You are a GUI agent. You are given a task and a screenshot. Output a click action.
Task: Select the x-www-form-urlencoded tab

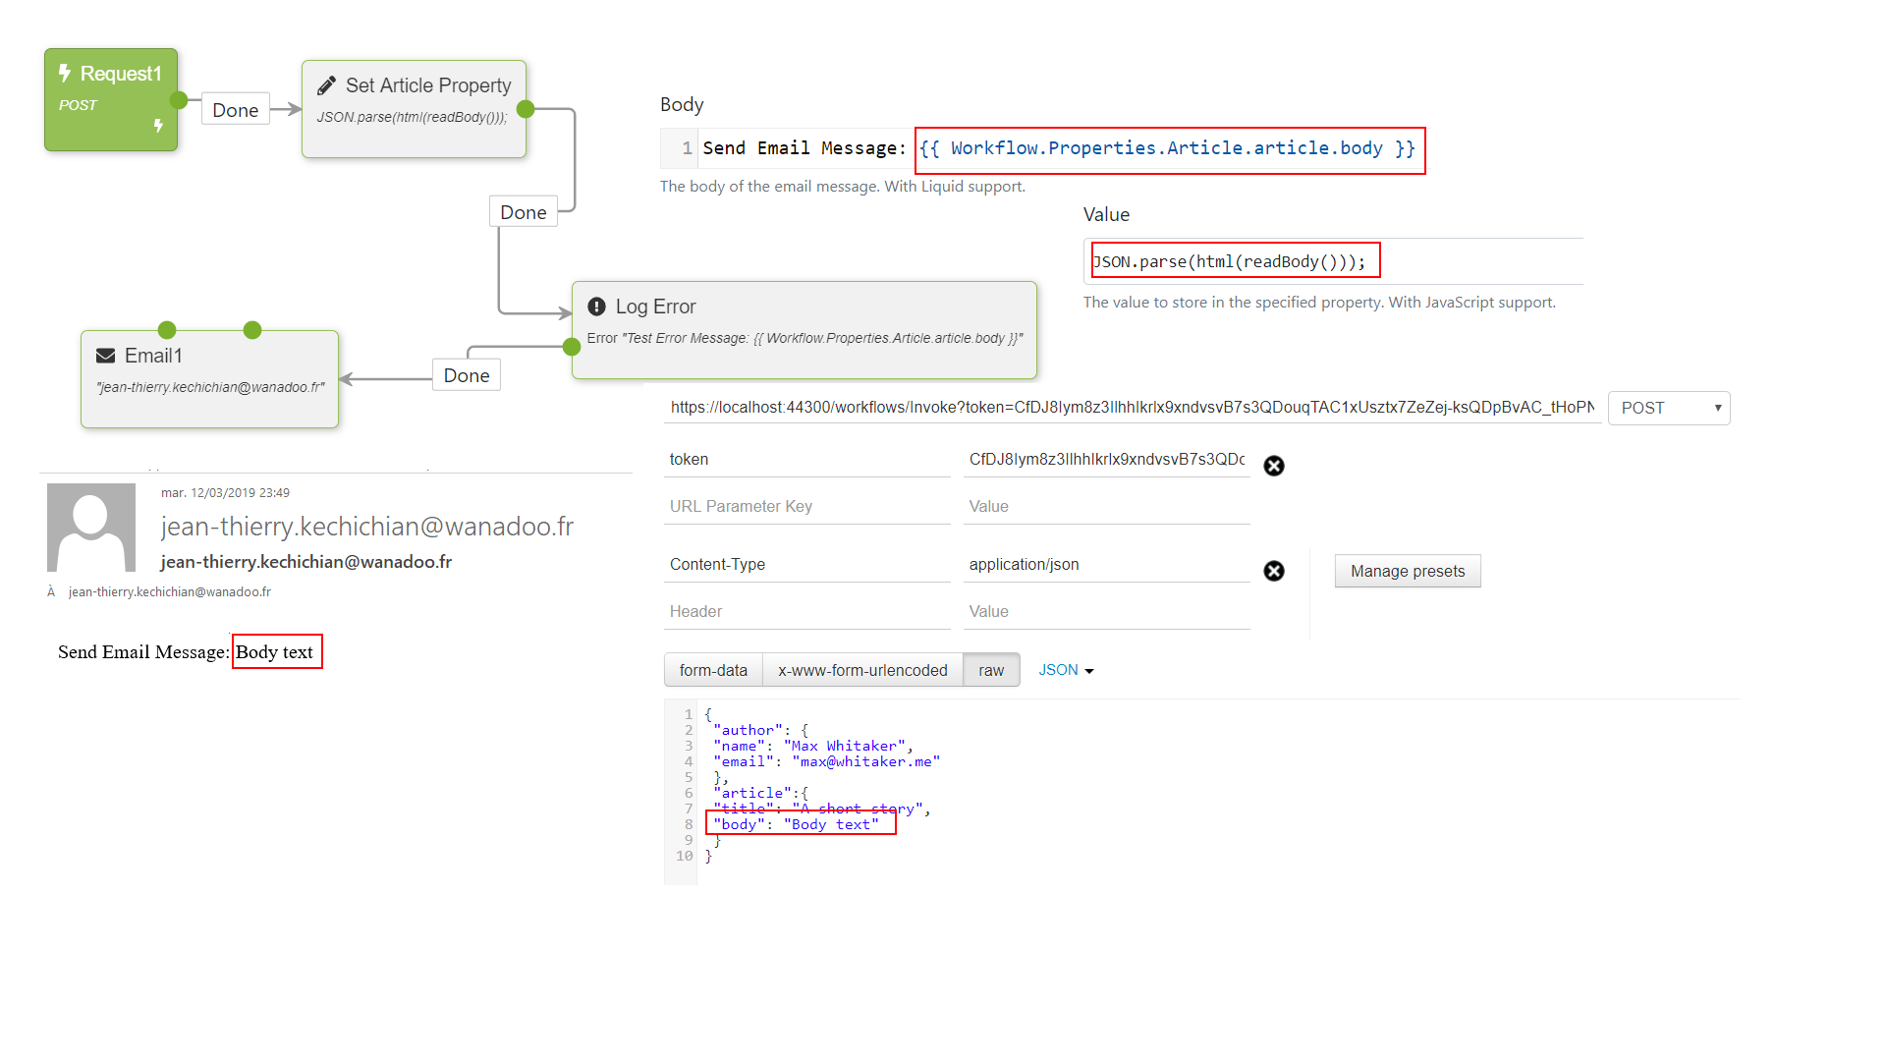pyautogui.click(x=862, y=670)
